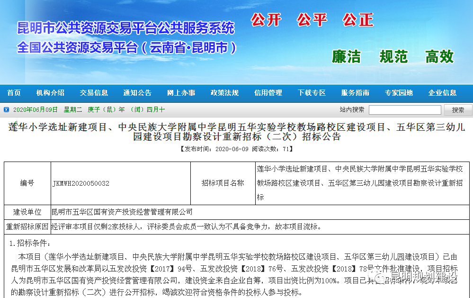Image resolution: width=473 pixels, height=298 pixels.
Task: Click the small blue icon beside the date
Action: click(x=6, y=110)
